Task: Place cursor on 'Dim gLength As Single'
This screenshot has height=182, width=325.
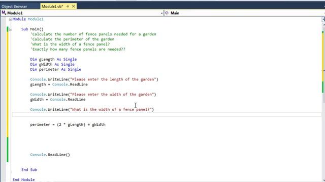Action: click(53, 59)
